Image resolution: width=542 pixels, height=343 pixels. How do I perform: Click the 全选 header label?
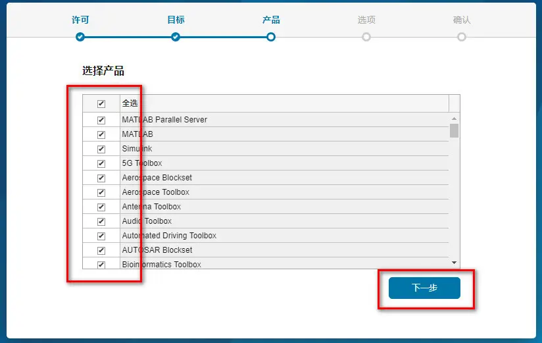[130, 103]
